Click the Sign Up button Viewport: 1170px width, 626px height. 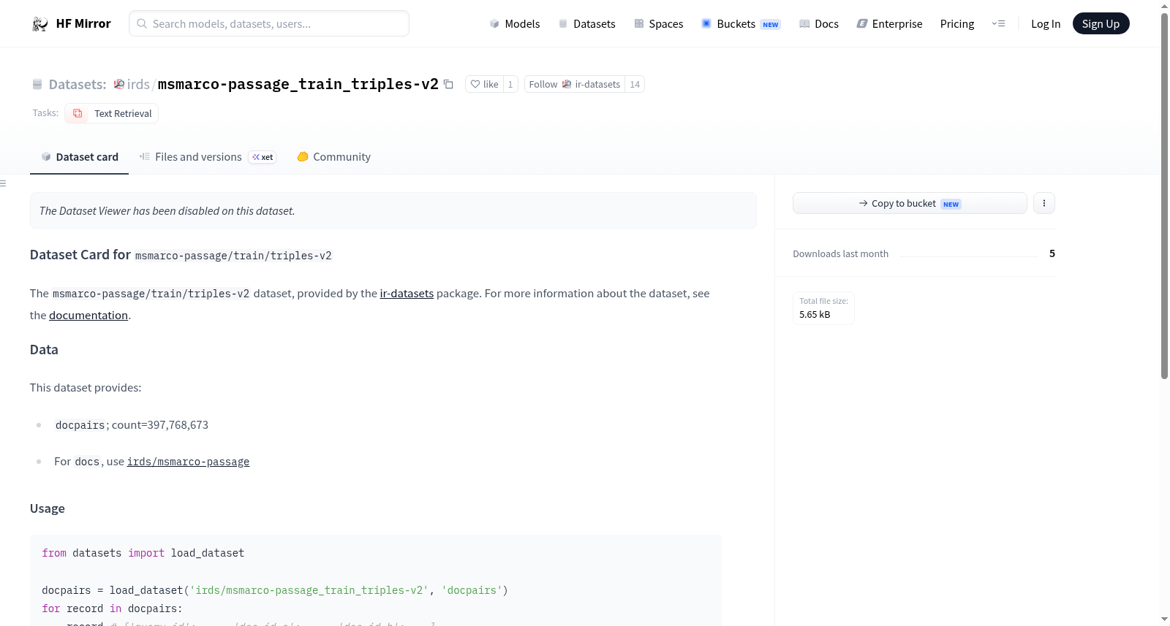coord(1101,23)
